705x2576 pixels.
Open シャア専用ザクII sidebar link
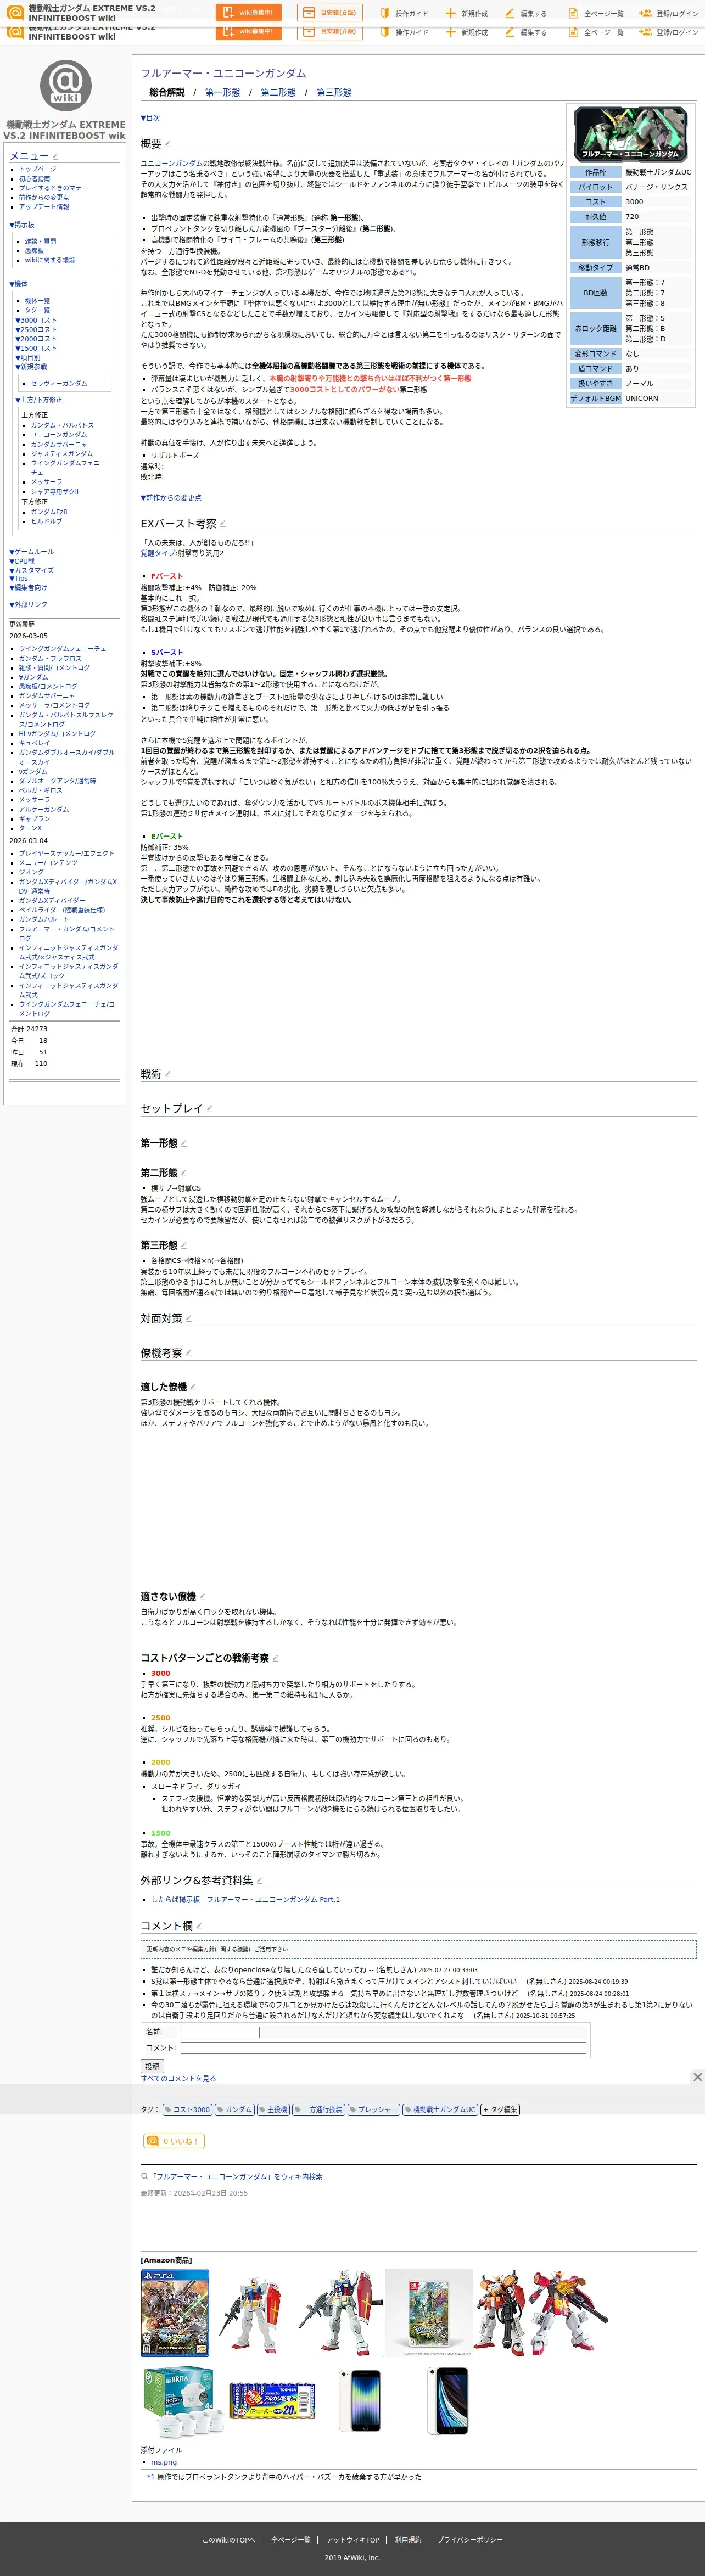tap(55, 491)
